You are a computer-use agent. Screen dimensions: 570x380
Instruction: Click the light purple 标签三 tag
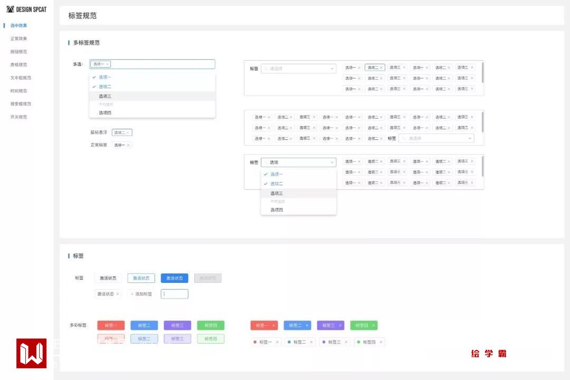[x=177, y=339]
